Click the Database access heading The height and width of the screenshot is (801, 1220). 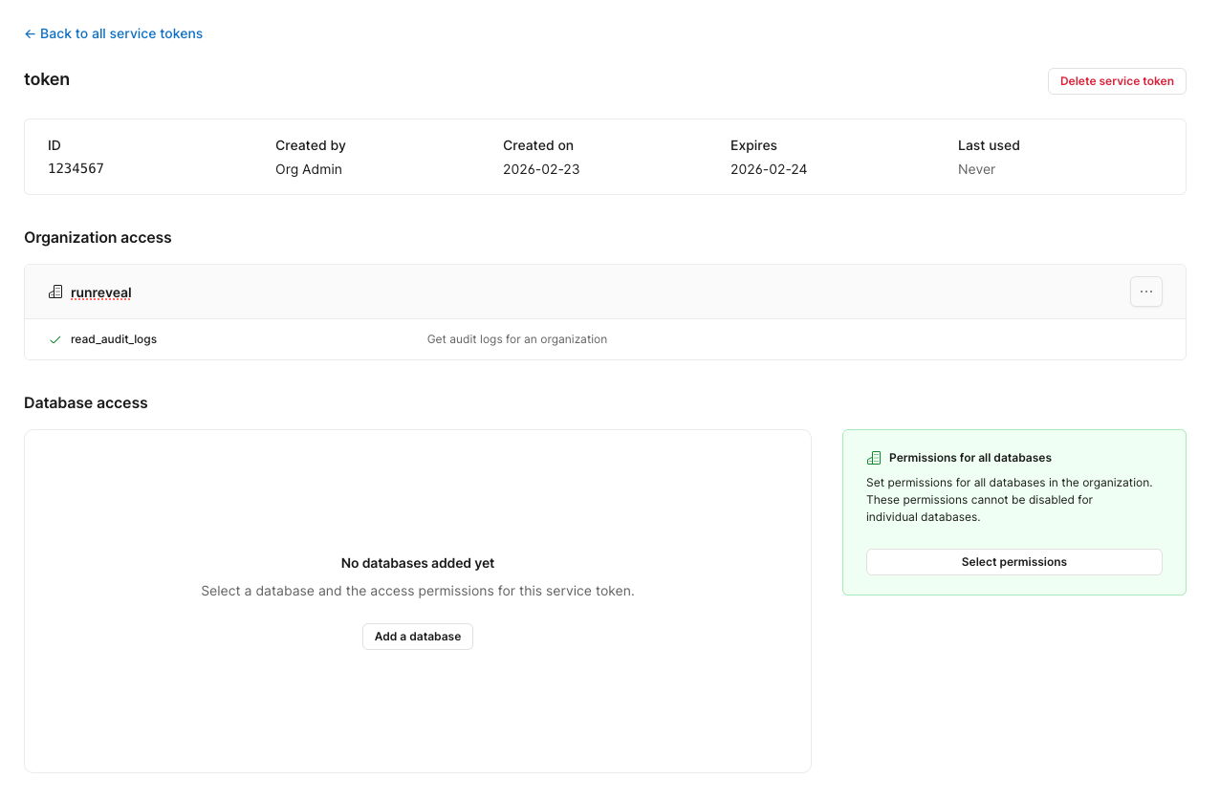click(86, 403)
